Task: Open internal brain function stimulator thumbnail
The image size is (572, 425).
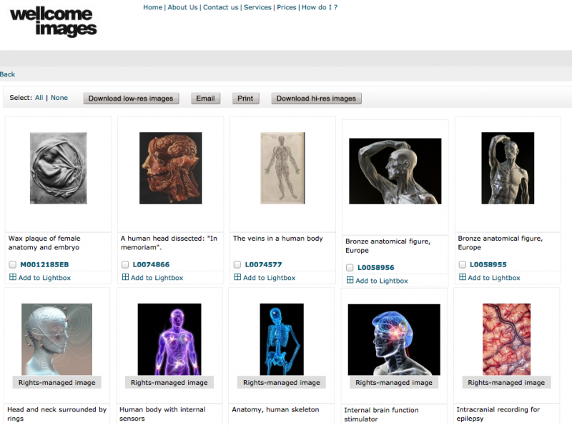Action: 394,340
